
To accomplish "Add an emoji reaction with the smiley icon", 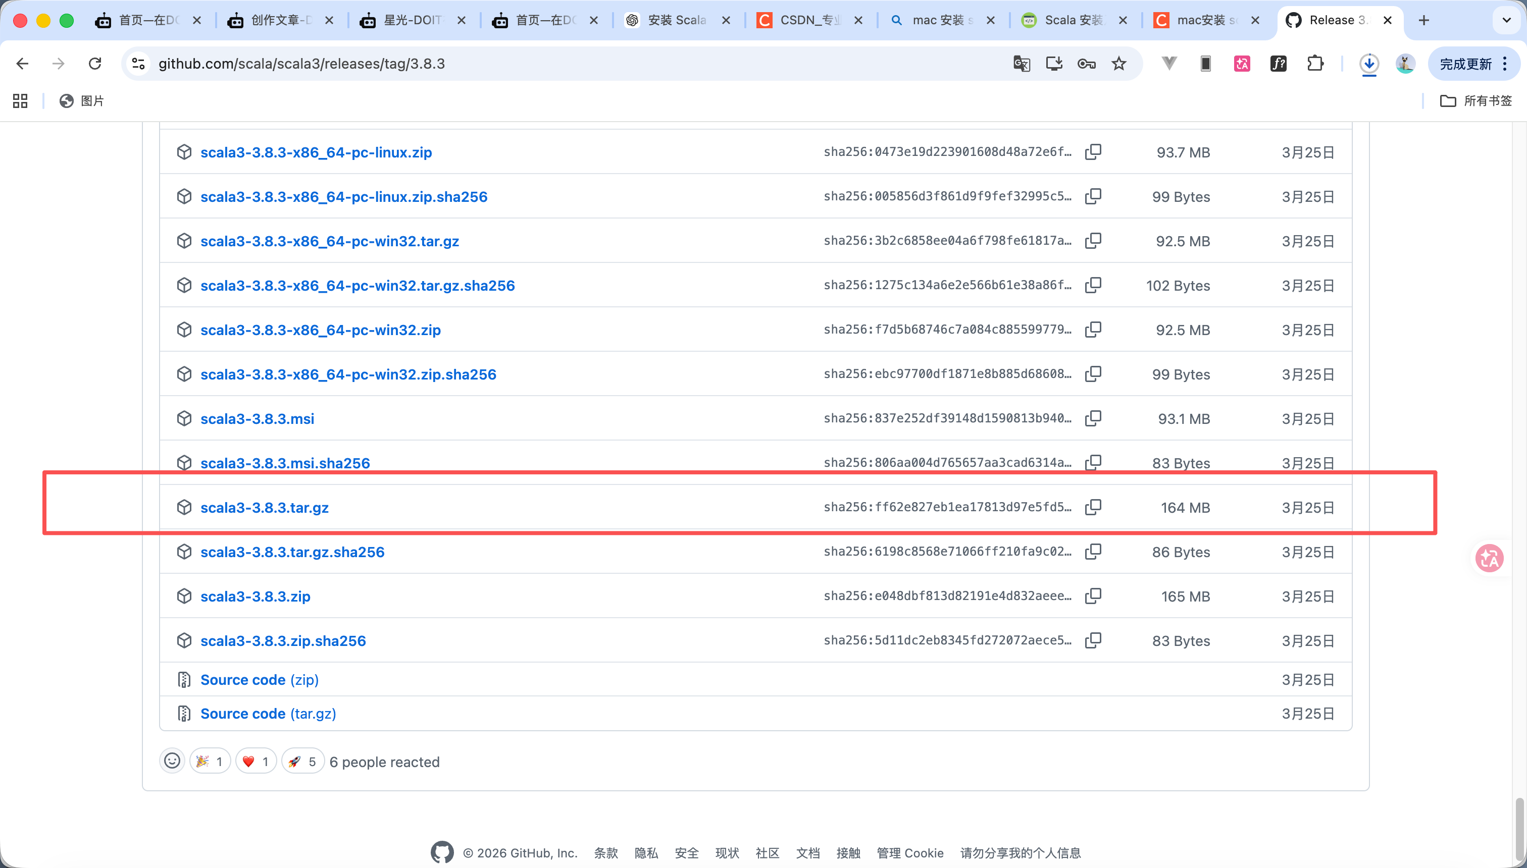I will pos(172,762).
